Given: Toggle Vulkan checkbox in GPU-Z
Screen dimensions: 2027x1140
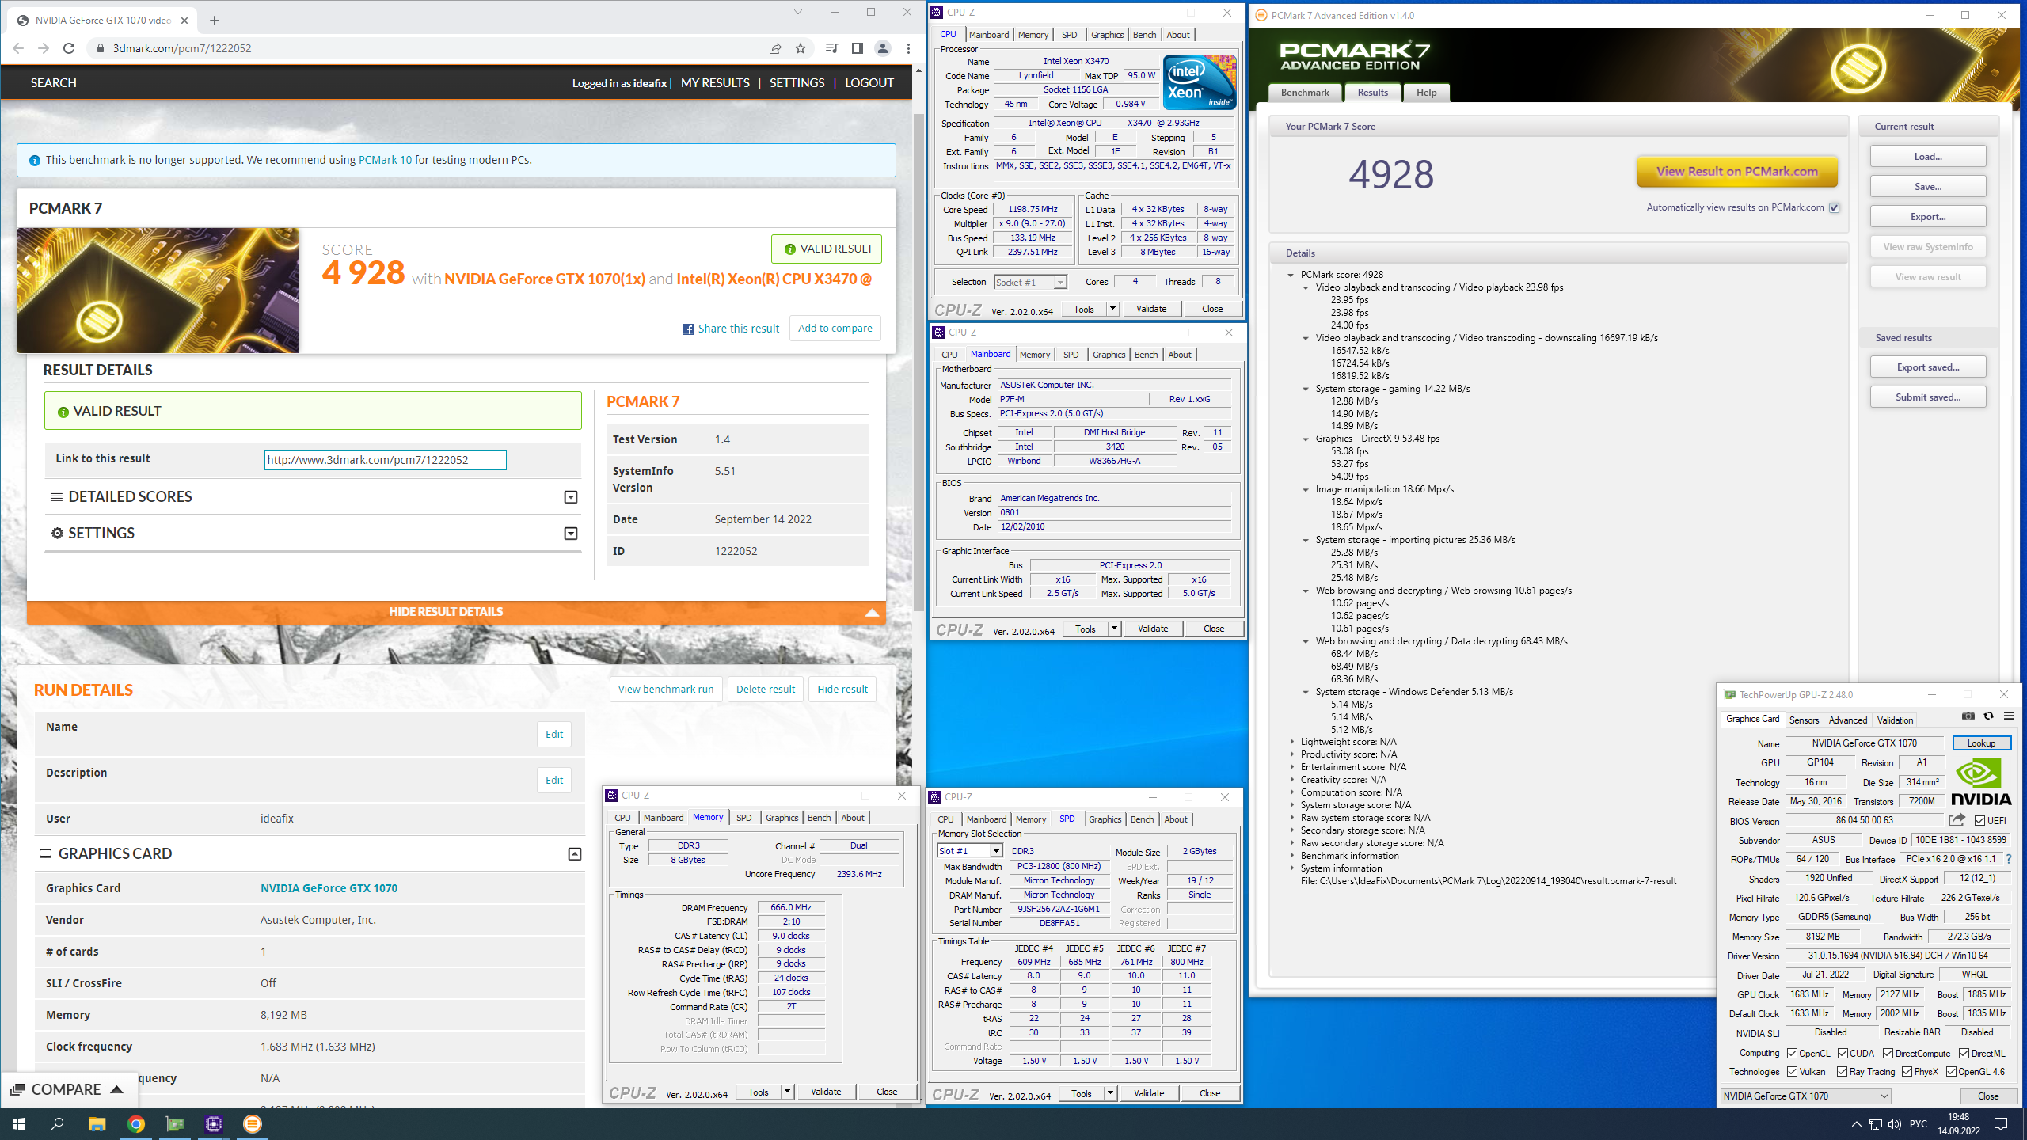Looking at the screenshot, I should click(1792, 1072).
